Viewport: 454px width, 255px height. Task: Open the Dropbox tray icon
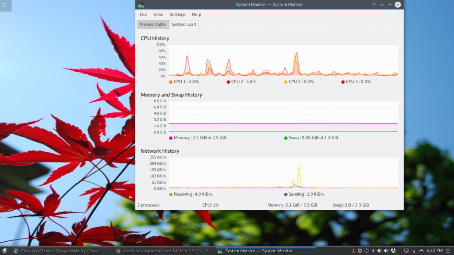point(392,251)
